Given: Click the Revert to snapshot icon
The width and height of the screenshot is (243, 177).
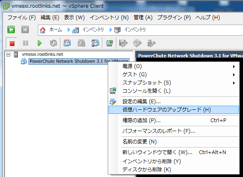Looking at the screenshot, I should pyautogui.click(x=81, y=43).
